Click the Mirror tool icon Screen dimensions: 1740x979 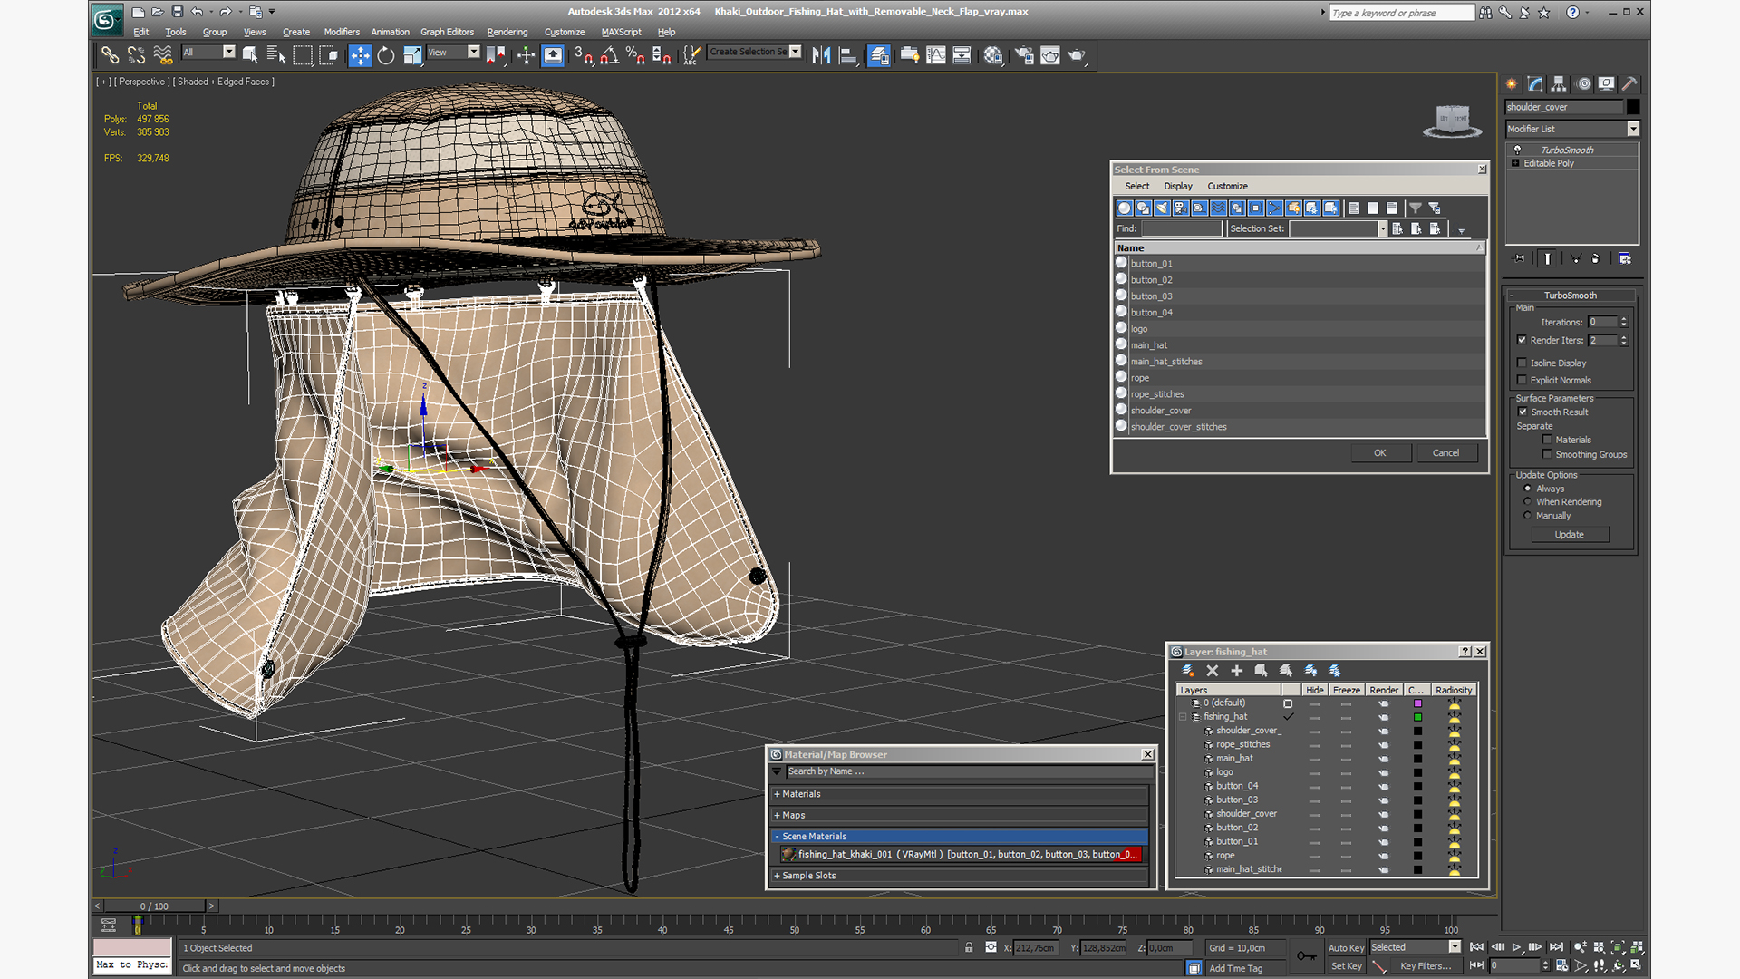(821, 55)
